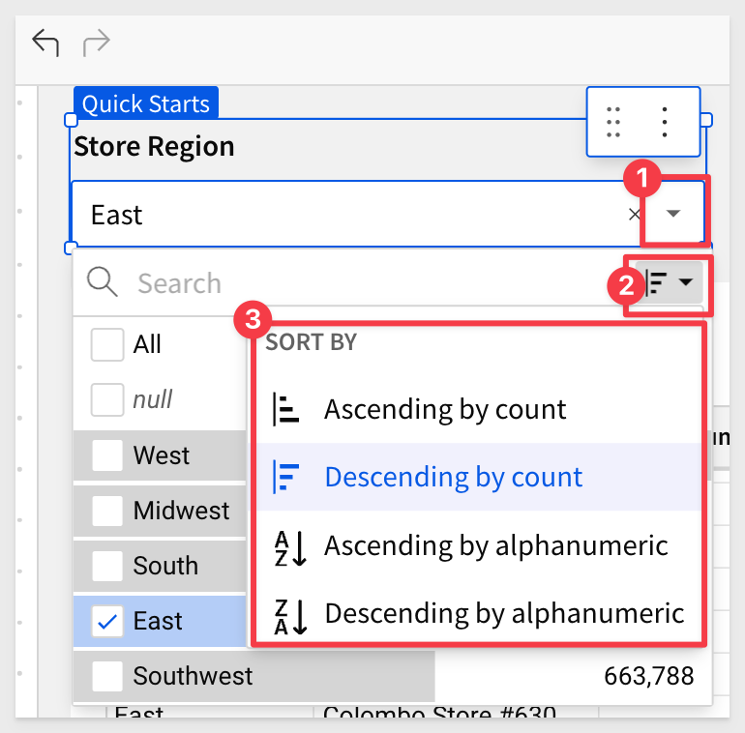Click the redo arrow icon
Screen dimensions: 745x733
pos(97,43)
